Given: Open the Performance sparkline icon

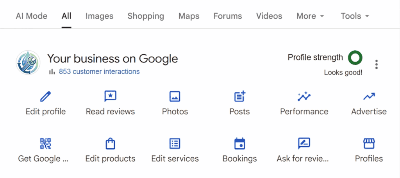Looking at the screenshot, I should 304,96.
